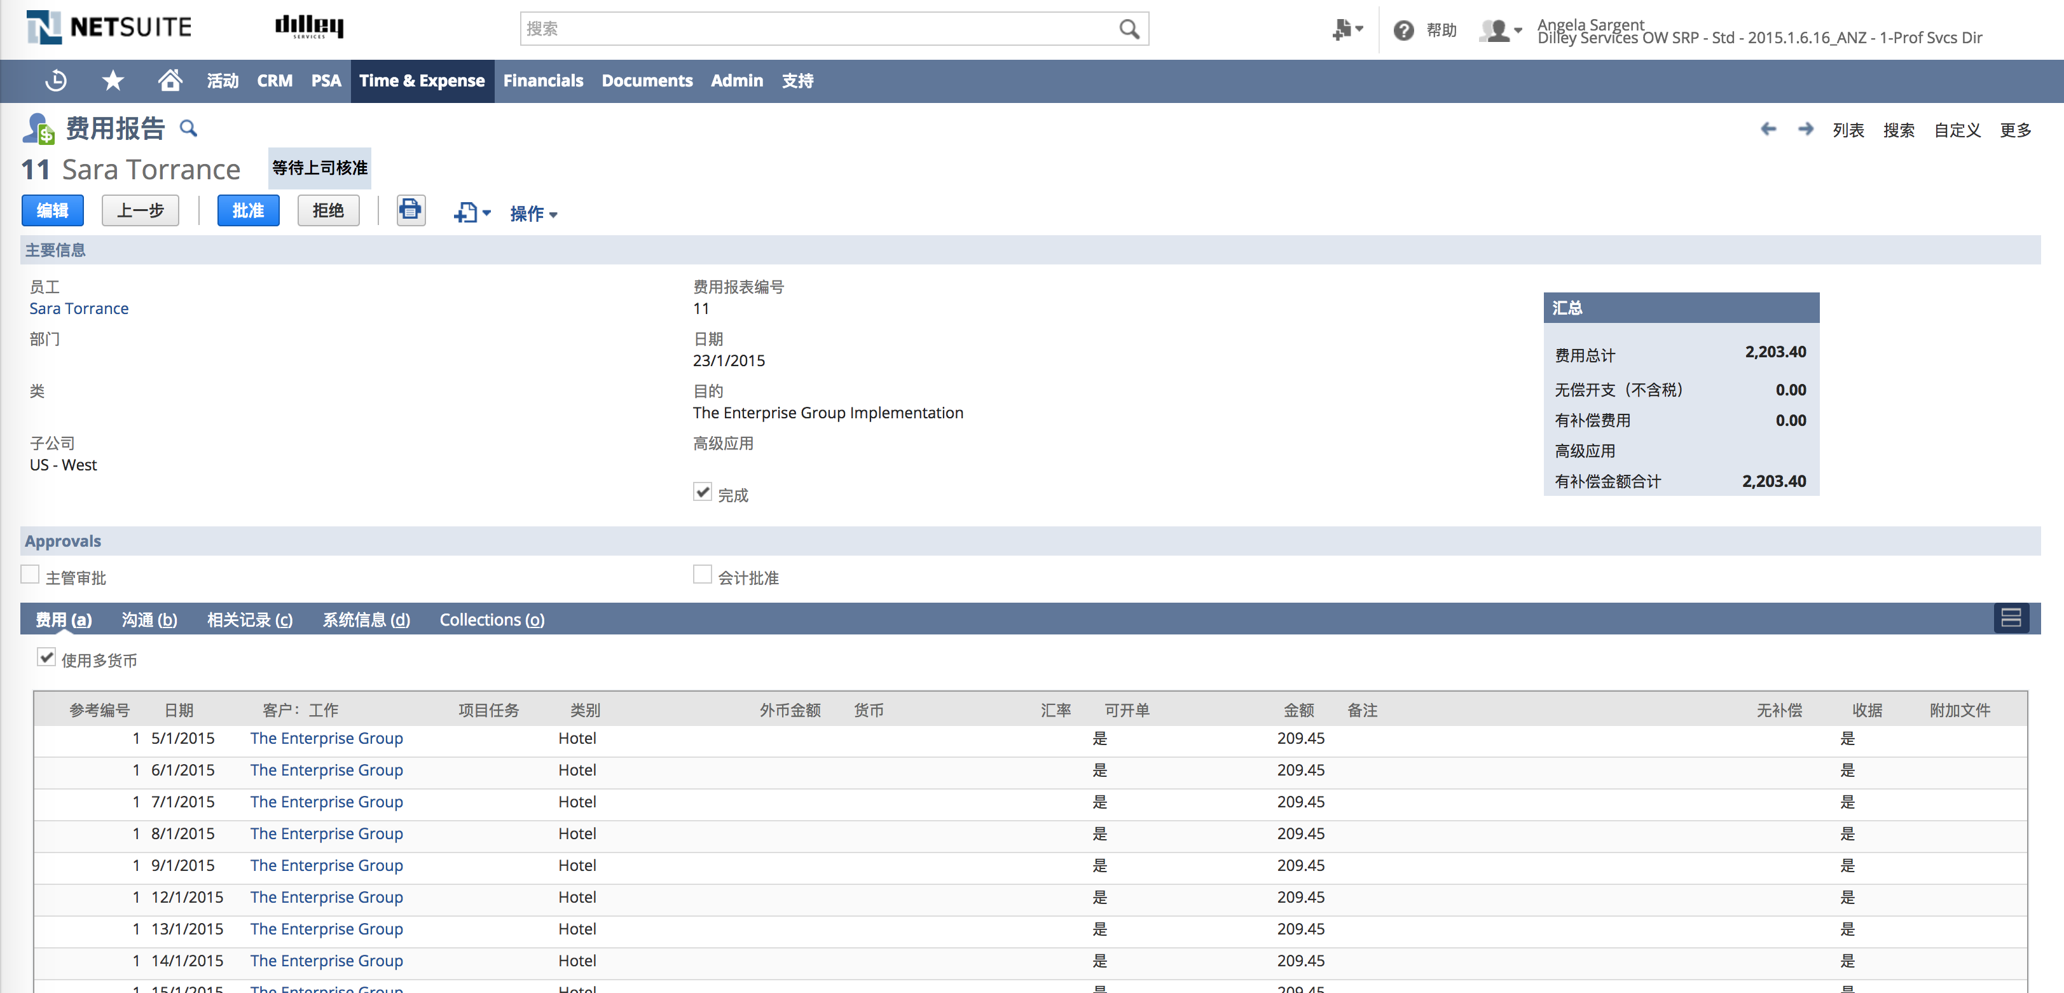Image resolution: width=2064 pixels, height=993 pixels.
Task: Toggle the 会计批准 checkbox
Action: (x=702, y=575)
